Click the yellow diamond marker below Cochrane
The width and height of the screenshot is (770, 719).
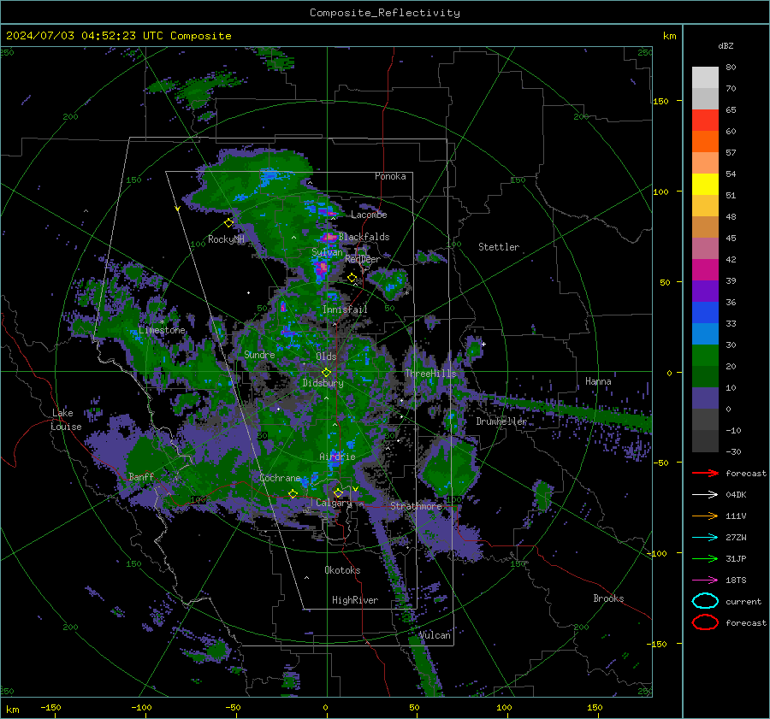pyautogui.click(x=293, y=493)
